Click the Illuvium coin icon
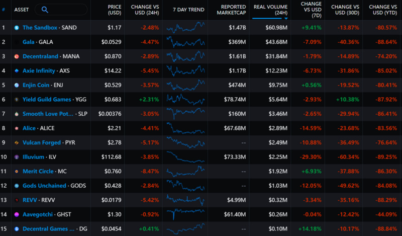This screenshot has height=236, width=402. pos(17,157)
